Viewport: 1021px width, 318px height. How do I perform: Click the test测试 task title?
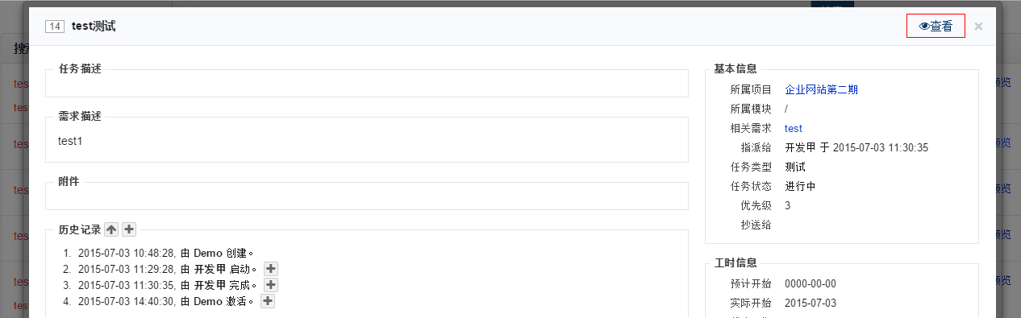94,27
